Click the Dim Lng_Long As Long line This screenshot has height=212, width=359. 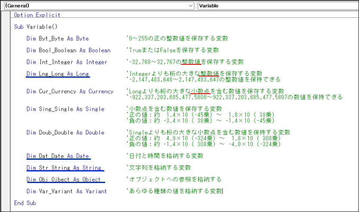coord(57,74)
